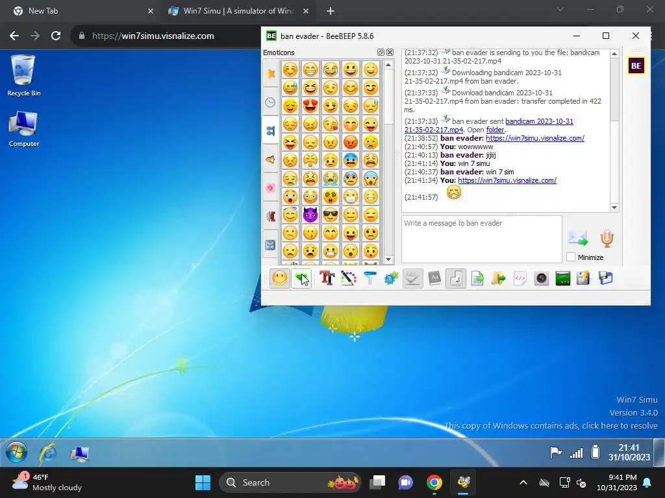Click the blue floppy disks save icon
The width and height of the screenshot is (665, 498).
click(x=606, y=278)
